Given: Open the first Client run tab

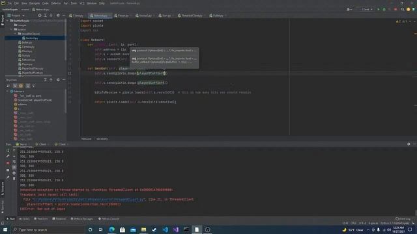Looking at the screenshot, I should pos(42,144).
